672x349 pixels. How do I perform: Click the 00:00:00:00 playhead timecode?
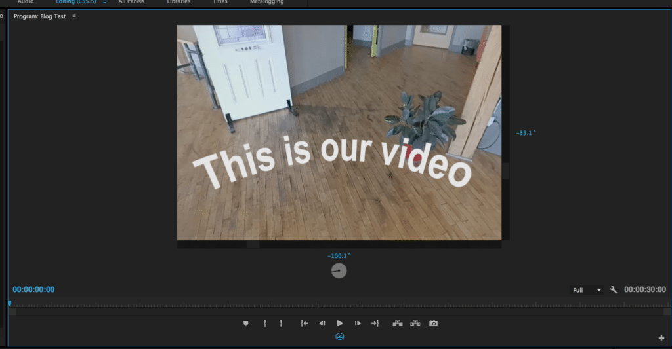pos(33,289)
